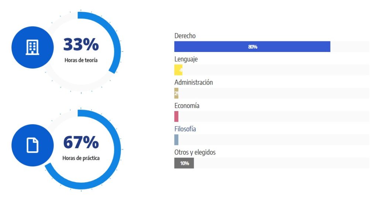Click the 67% practice hours figure

click(81, 142)
